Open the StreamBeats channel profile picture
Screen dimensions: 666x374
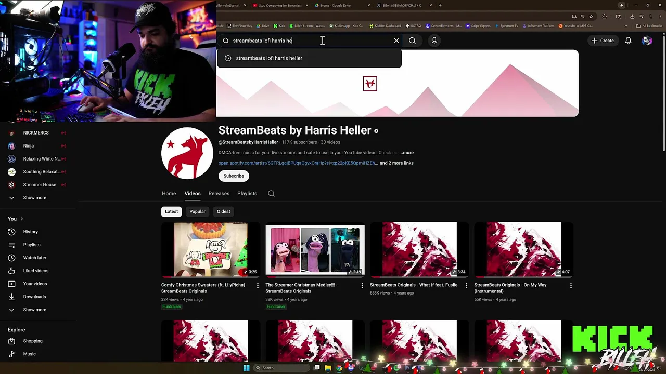(187, 153)
